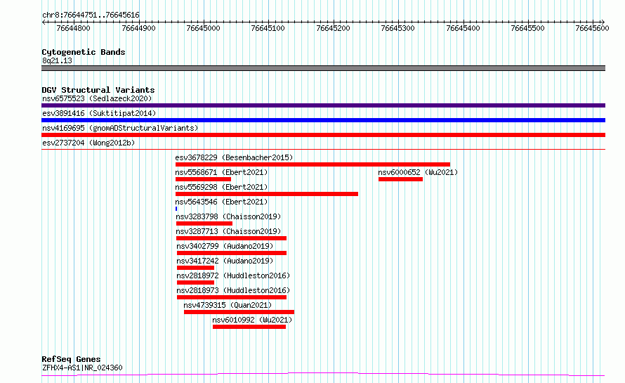Click the nsv3283798 red variant bar
The image size is (625, 383).
click(x=204, y=223)
